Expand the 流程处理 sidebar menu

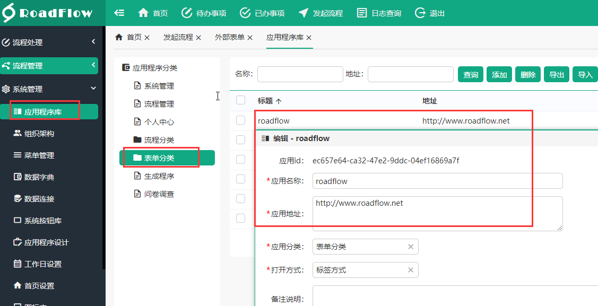(x=49, y=42)
